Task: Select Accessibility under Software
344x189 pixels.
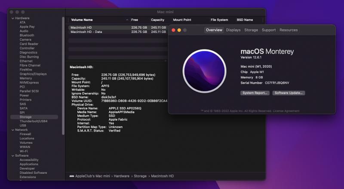Action: (29, 160)
